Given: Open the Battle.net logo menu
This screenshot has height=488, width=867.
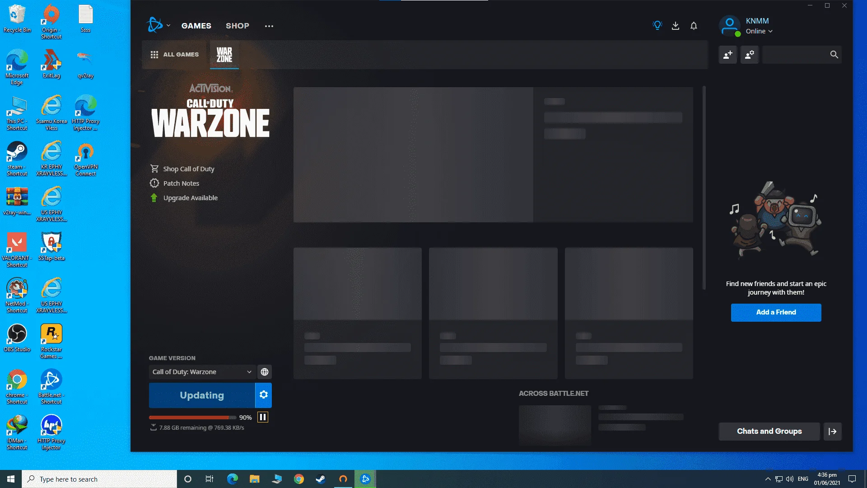Looking at the screenshot, I should point(155,25).
